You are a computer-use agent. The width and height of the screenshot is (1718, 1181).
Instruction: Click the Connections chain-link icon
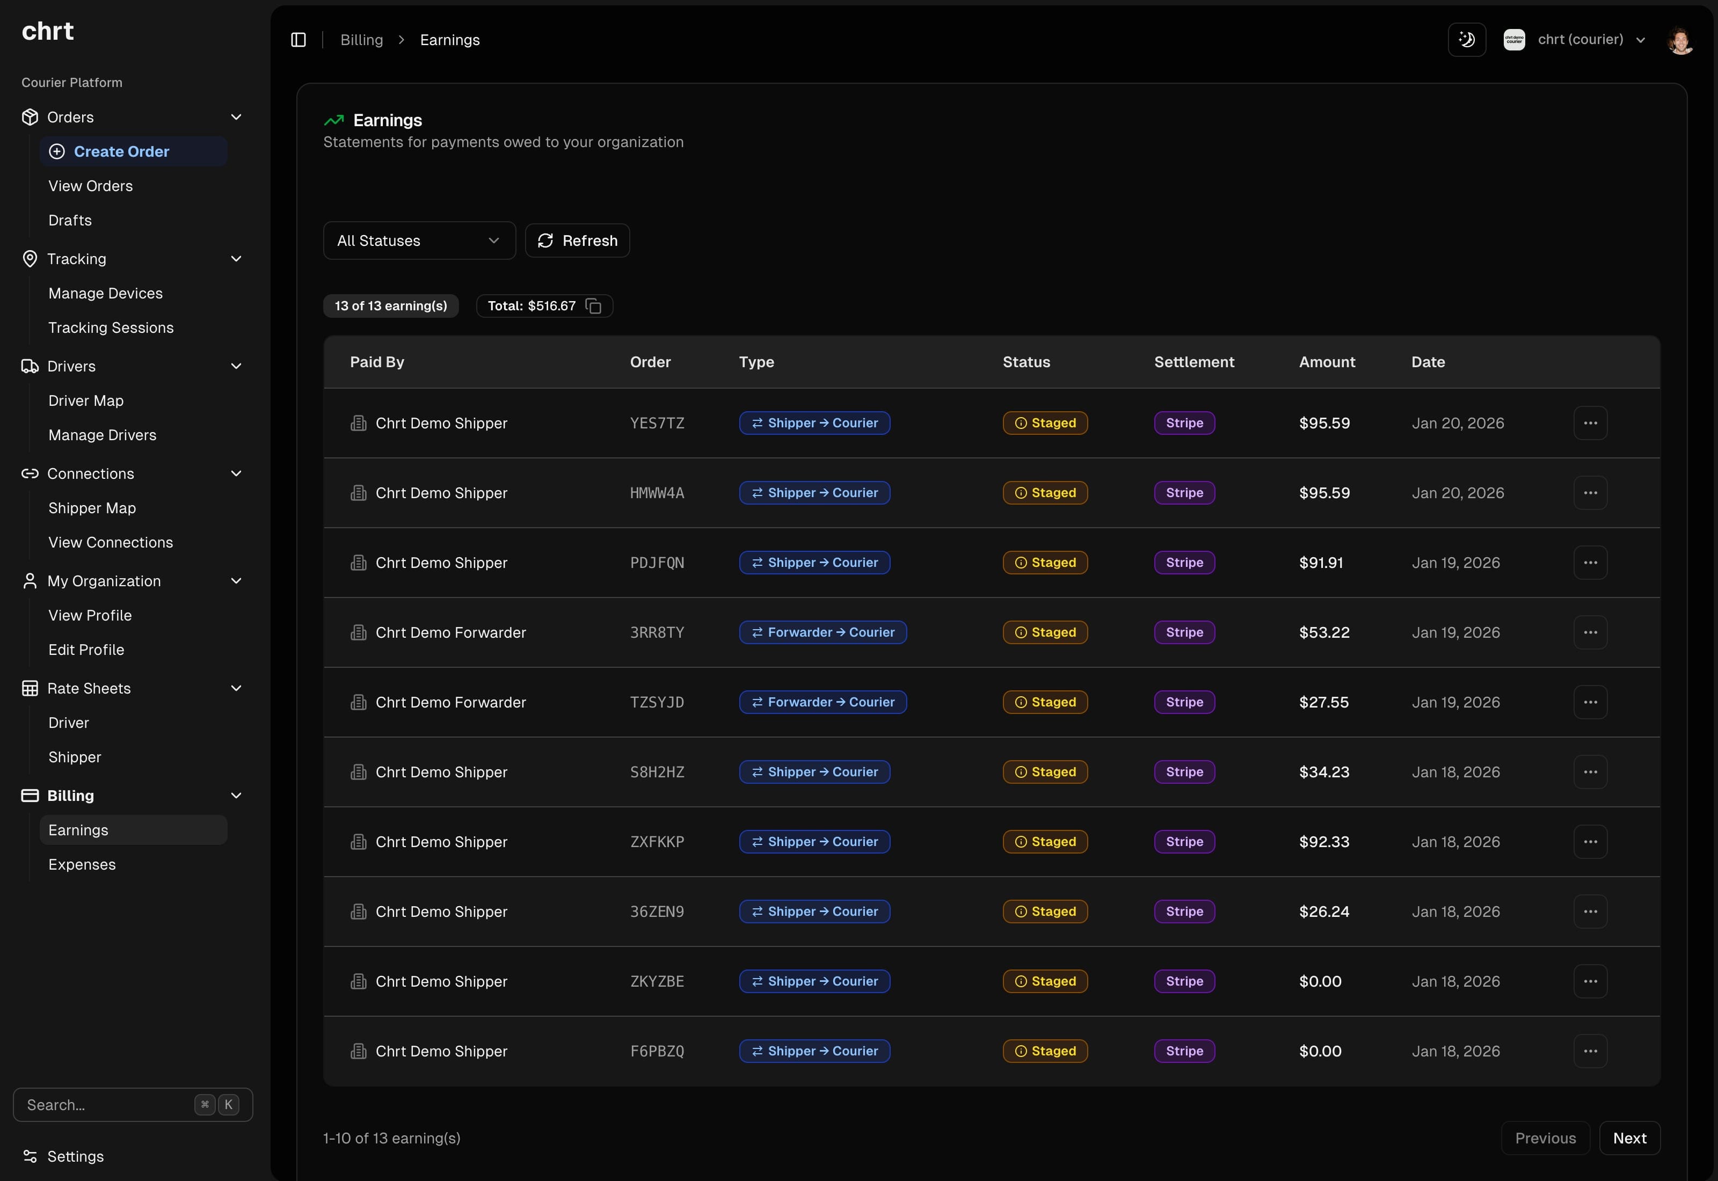(30, 473)
